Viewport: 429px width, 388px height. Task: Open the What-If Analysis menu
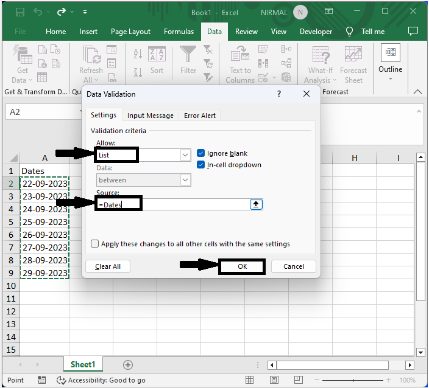click(x=320, y=64)
